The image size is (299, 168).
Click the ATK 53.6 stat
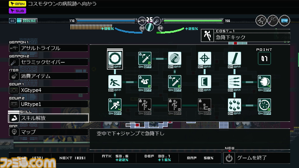click(115, 158)
